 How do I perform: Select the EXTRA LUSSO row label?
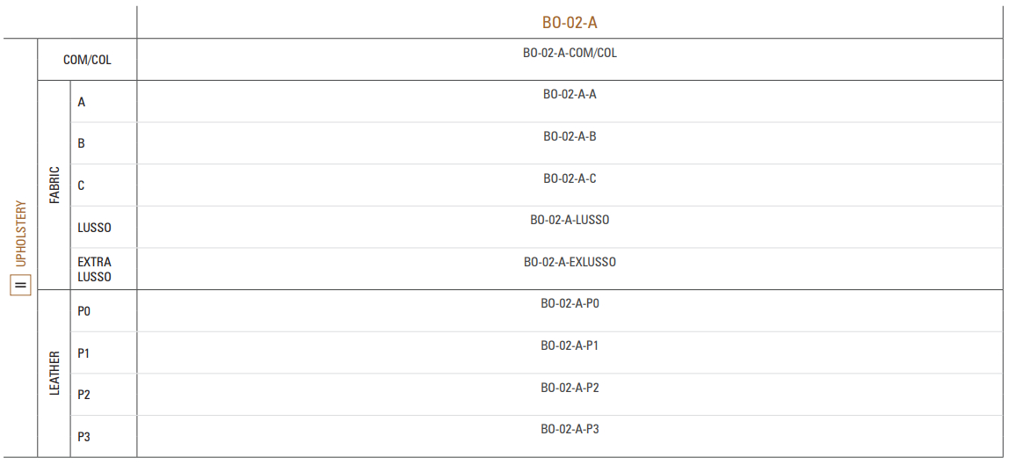(94, 269)
